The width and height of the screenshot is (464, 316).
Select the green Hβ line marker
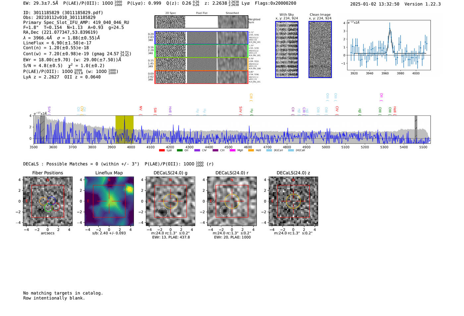[x=360, y=111]
